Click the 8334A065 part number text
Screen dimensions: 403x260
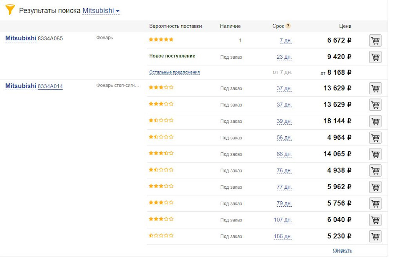(x=50, y=39)
